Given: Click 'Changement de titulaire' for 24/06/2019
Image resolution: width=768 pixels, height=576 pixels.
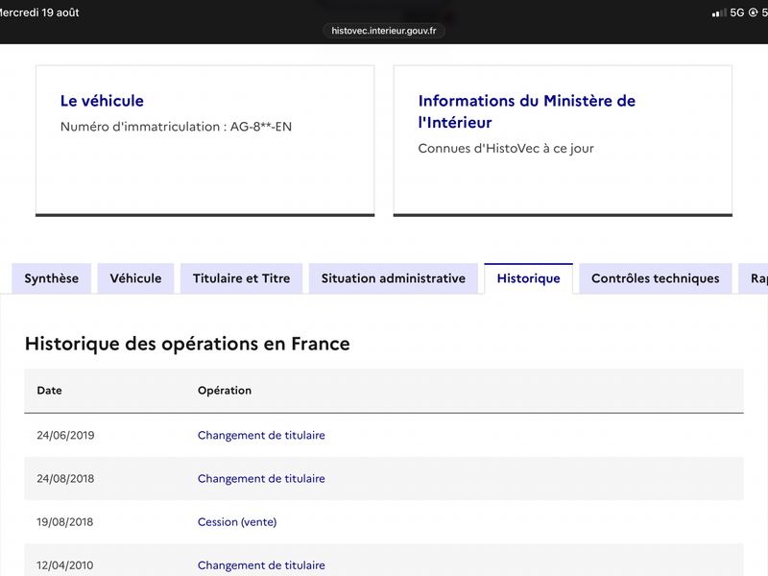Looking at the screenshot, I should coord(261,436).
